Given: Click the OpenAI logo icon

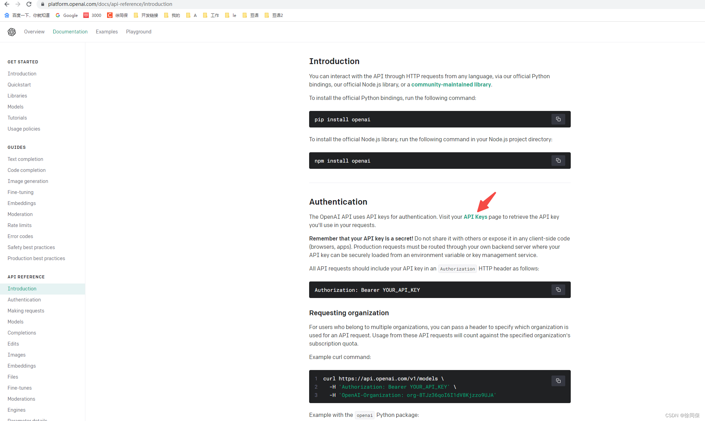Looking at the screenshot, I should click(12, 32).
